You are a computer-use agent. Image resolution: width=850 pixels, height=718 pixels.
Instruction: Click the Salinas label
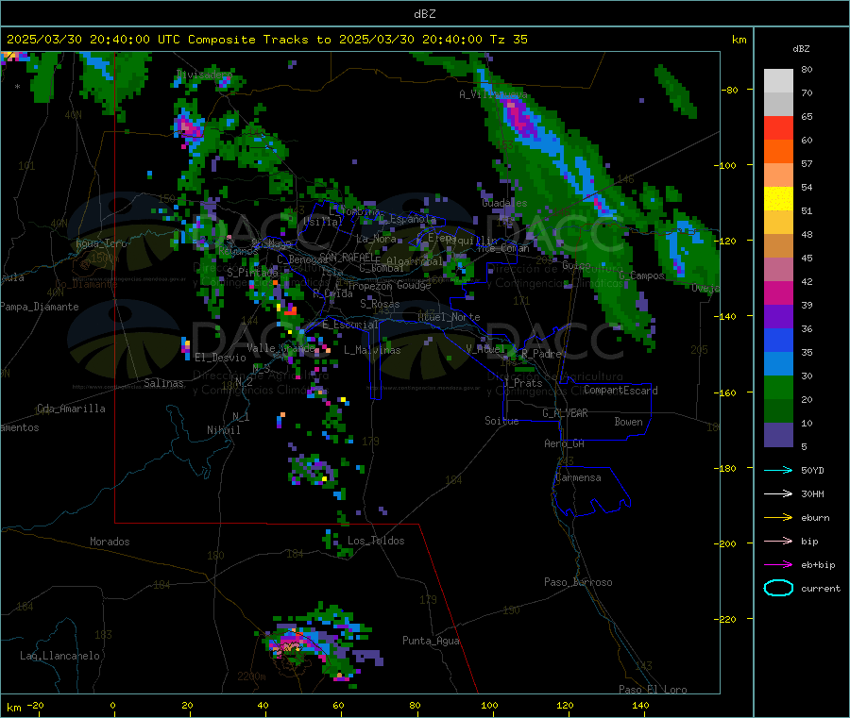point(163,383)
